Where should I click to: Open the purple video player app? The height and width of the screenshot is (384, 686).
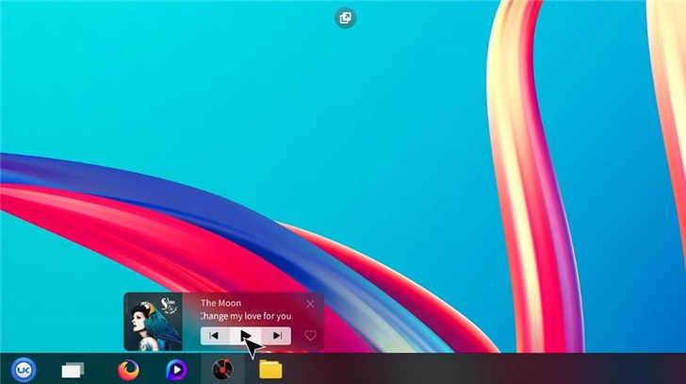176,370
